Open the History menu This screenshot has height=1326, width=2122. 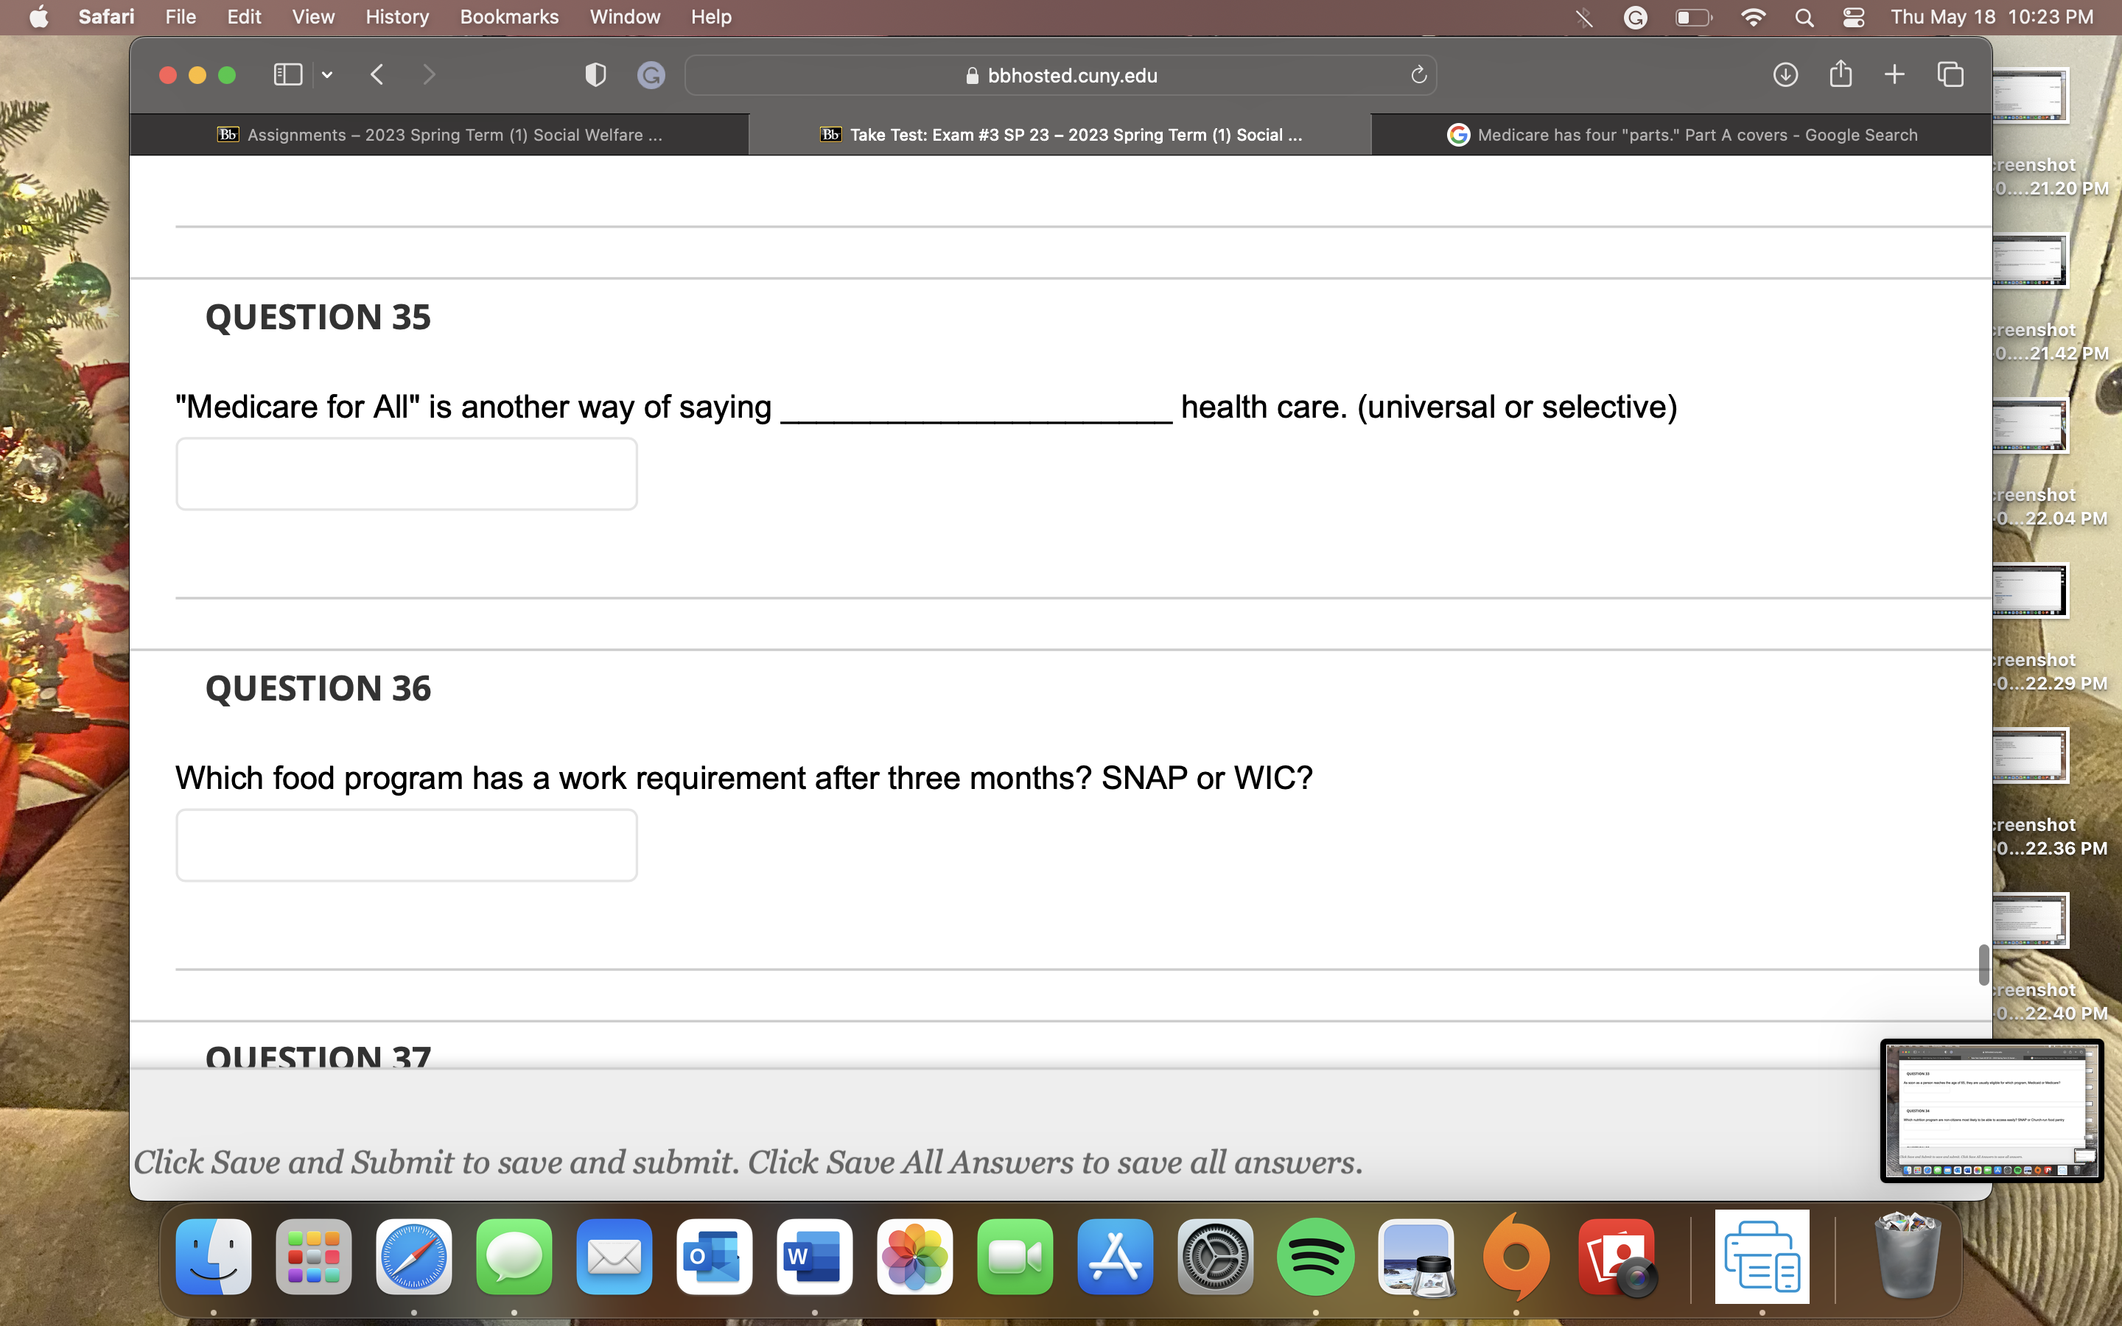396,17
